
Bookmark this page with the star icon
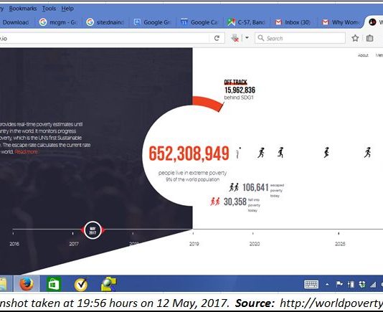tap(355, 38)
